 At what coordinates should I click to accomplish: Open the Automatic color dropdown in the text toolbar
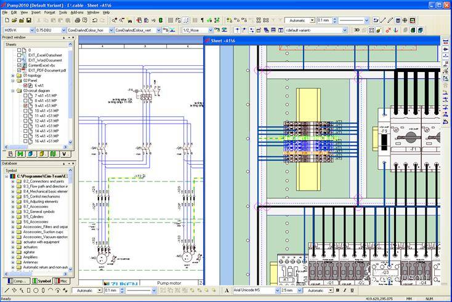click(331, 290)
